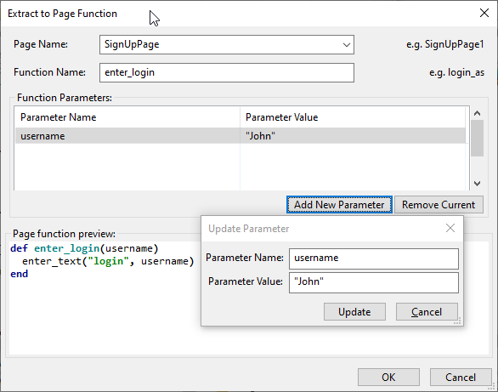Confirm the main dialog with OK
The image size is (498, 392).
[388, 377]
